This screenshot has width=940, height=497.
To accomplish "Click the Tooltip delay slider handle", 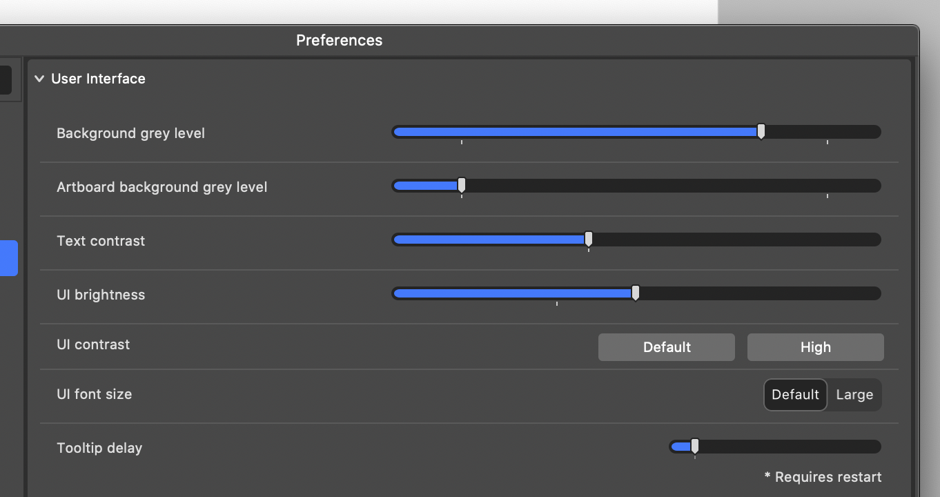I will tap(695, 446).
